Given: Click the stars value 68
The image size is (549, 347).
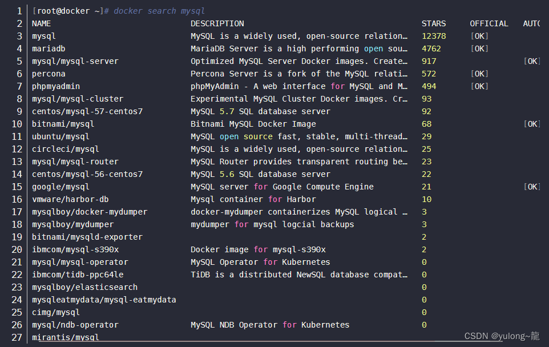Looking at the screenshot, I should coord(426,124).
